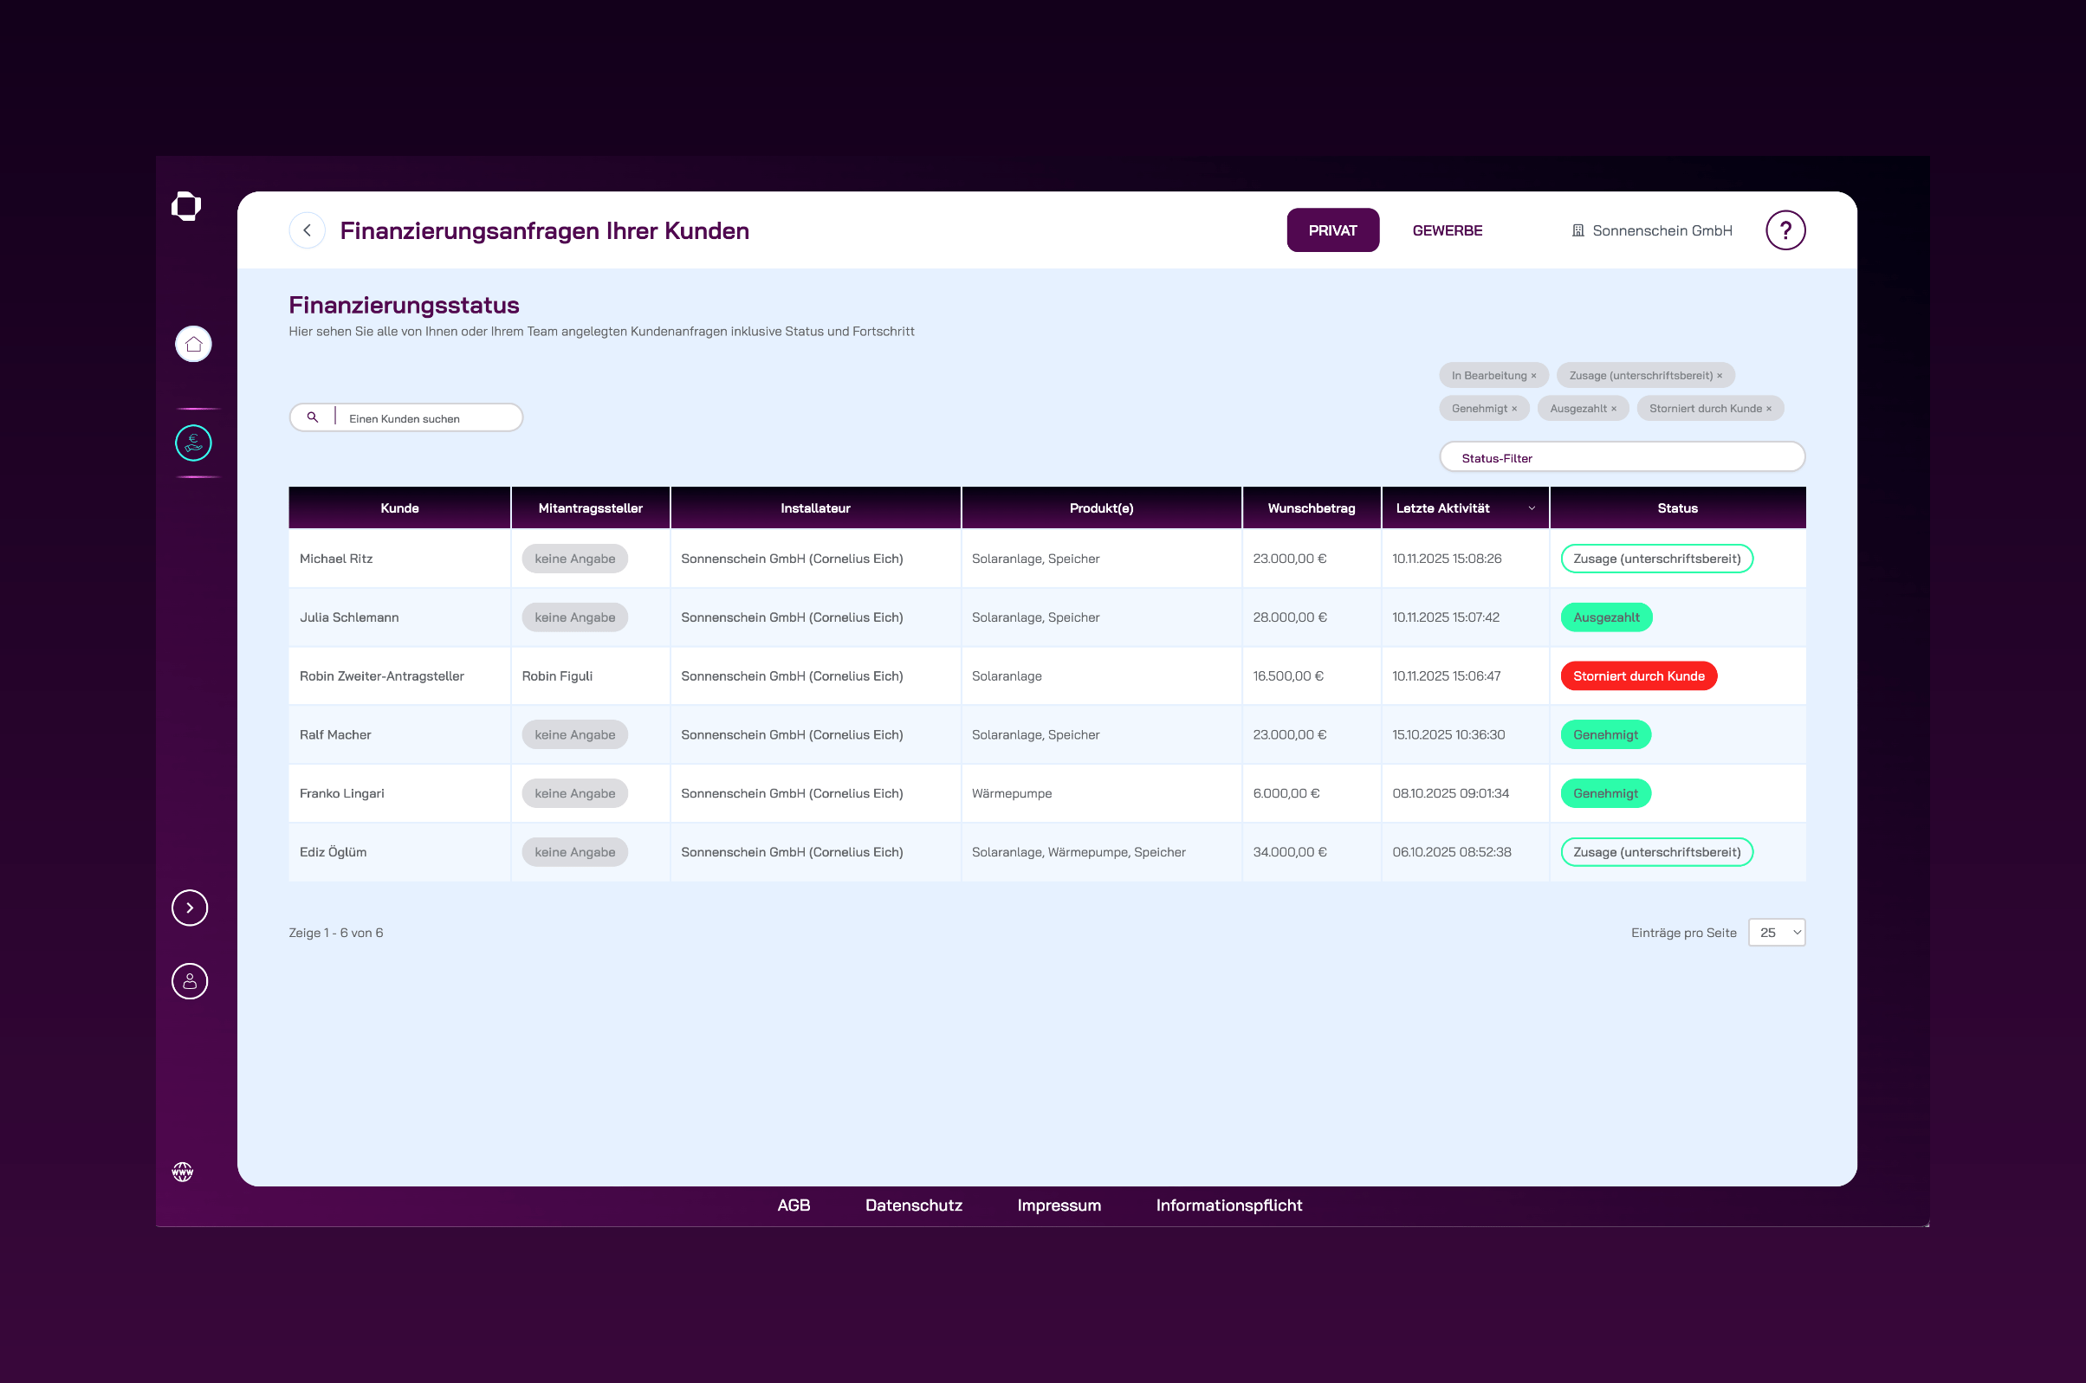Open the Impressum footer link
Image resolution: width=2086 pixels, height=1383 pixels.
(1059, 1205)
